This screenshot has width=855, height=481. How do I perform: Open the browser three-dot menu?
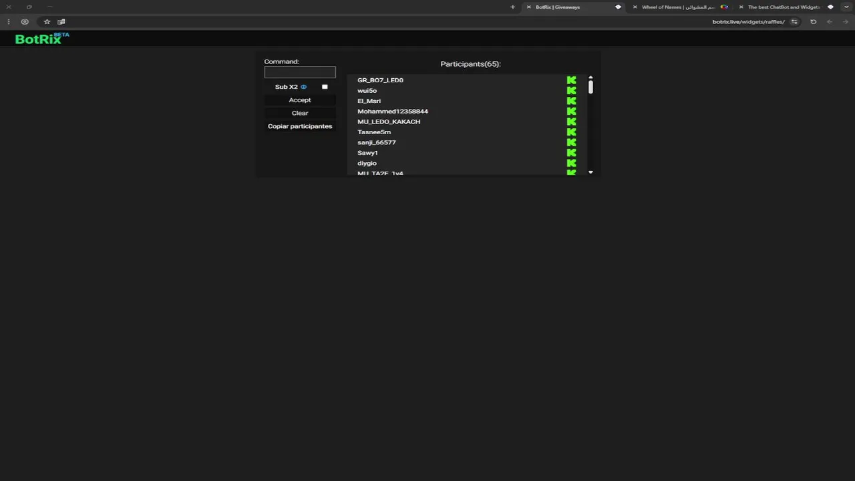coord(9,22)
